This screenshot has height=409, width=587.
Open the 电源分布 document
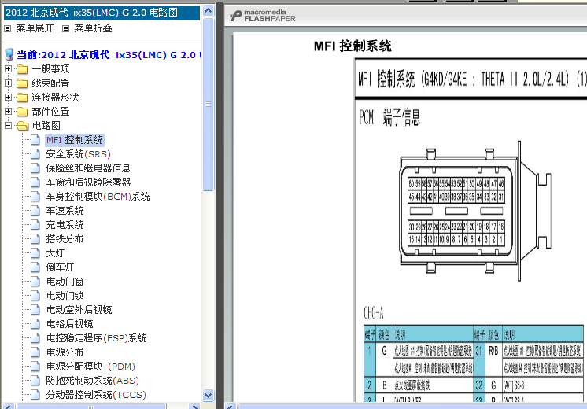tap(65, 352)
